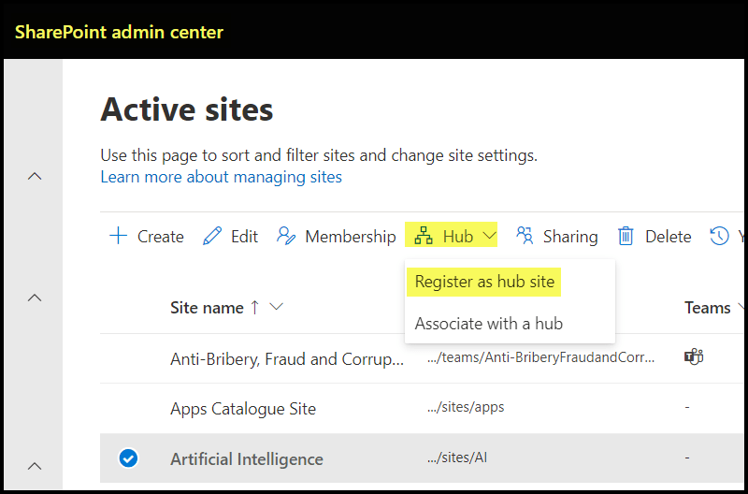The height and width of the screenshot is (494, 748).
Task: Click the Membership people icon
Action: click(286, 236)
